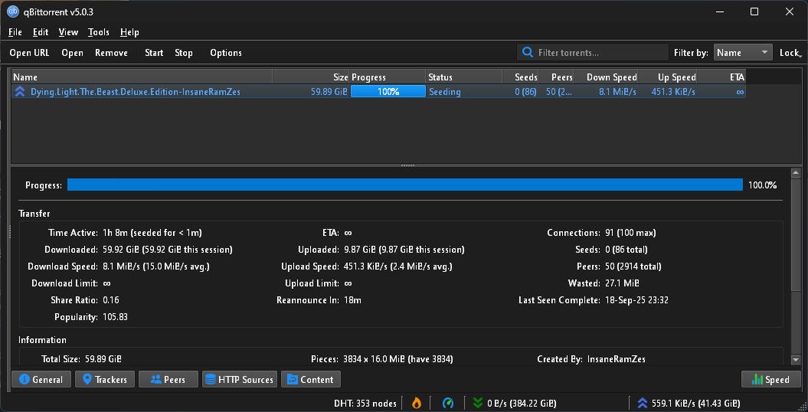
Task: Focus the Filter torrents search field
Action: point(593,53)
